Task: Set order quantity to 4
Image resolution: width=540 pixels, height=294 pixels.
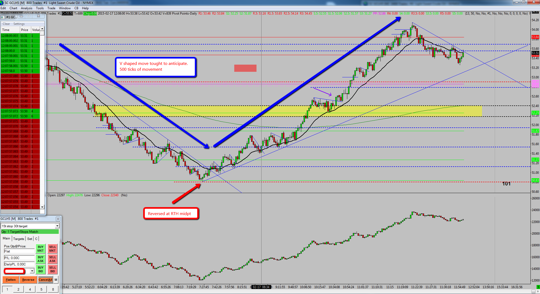Action: pyautogui.click(x=30, y=289)
